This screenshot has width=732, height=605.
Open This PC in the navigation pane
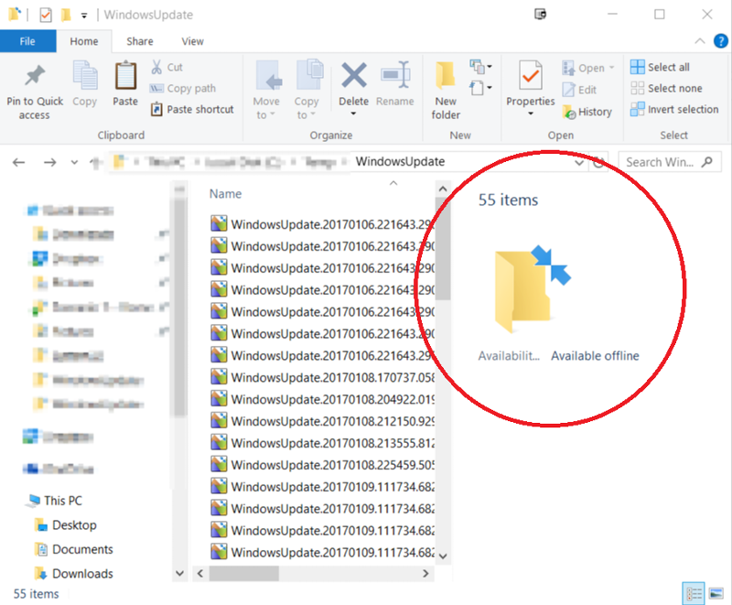point(54,501)
